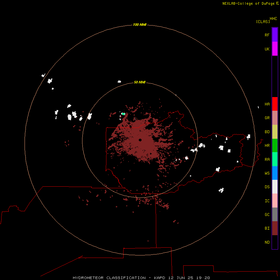Click the BI dark red legend swatch

pyautogui.click(x=275, y=228)
